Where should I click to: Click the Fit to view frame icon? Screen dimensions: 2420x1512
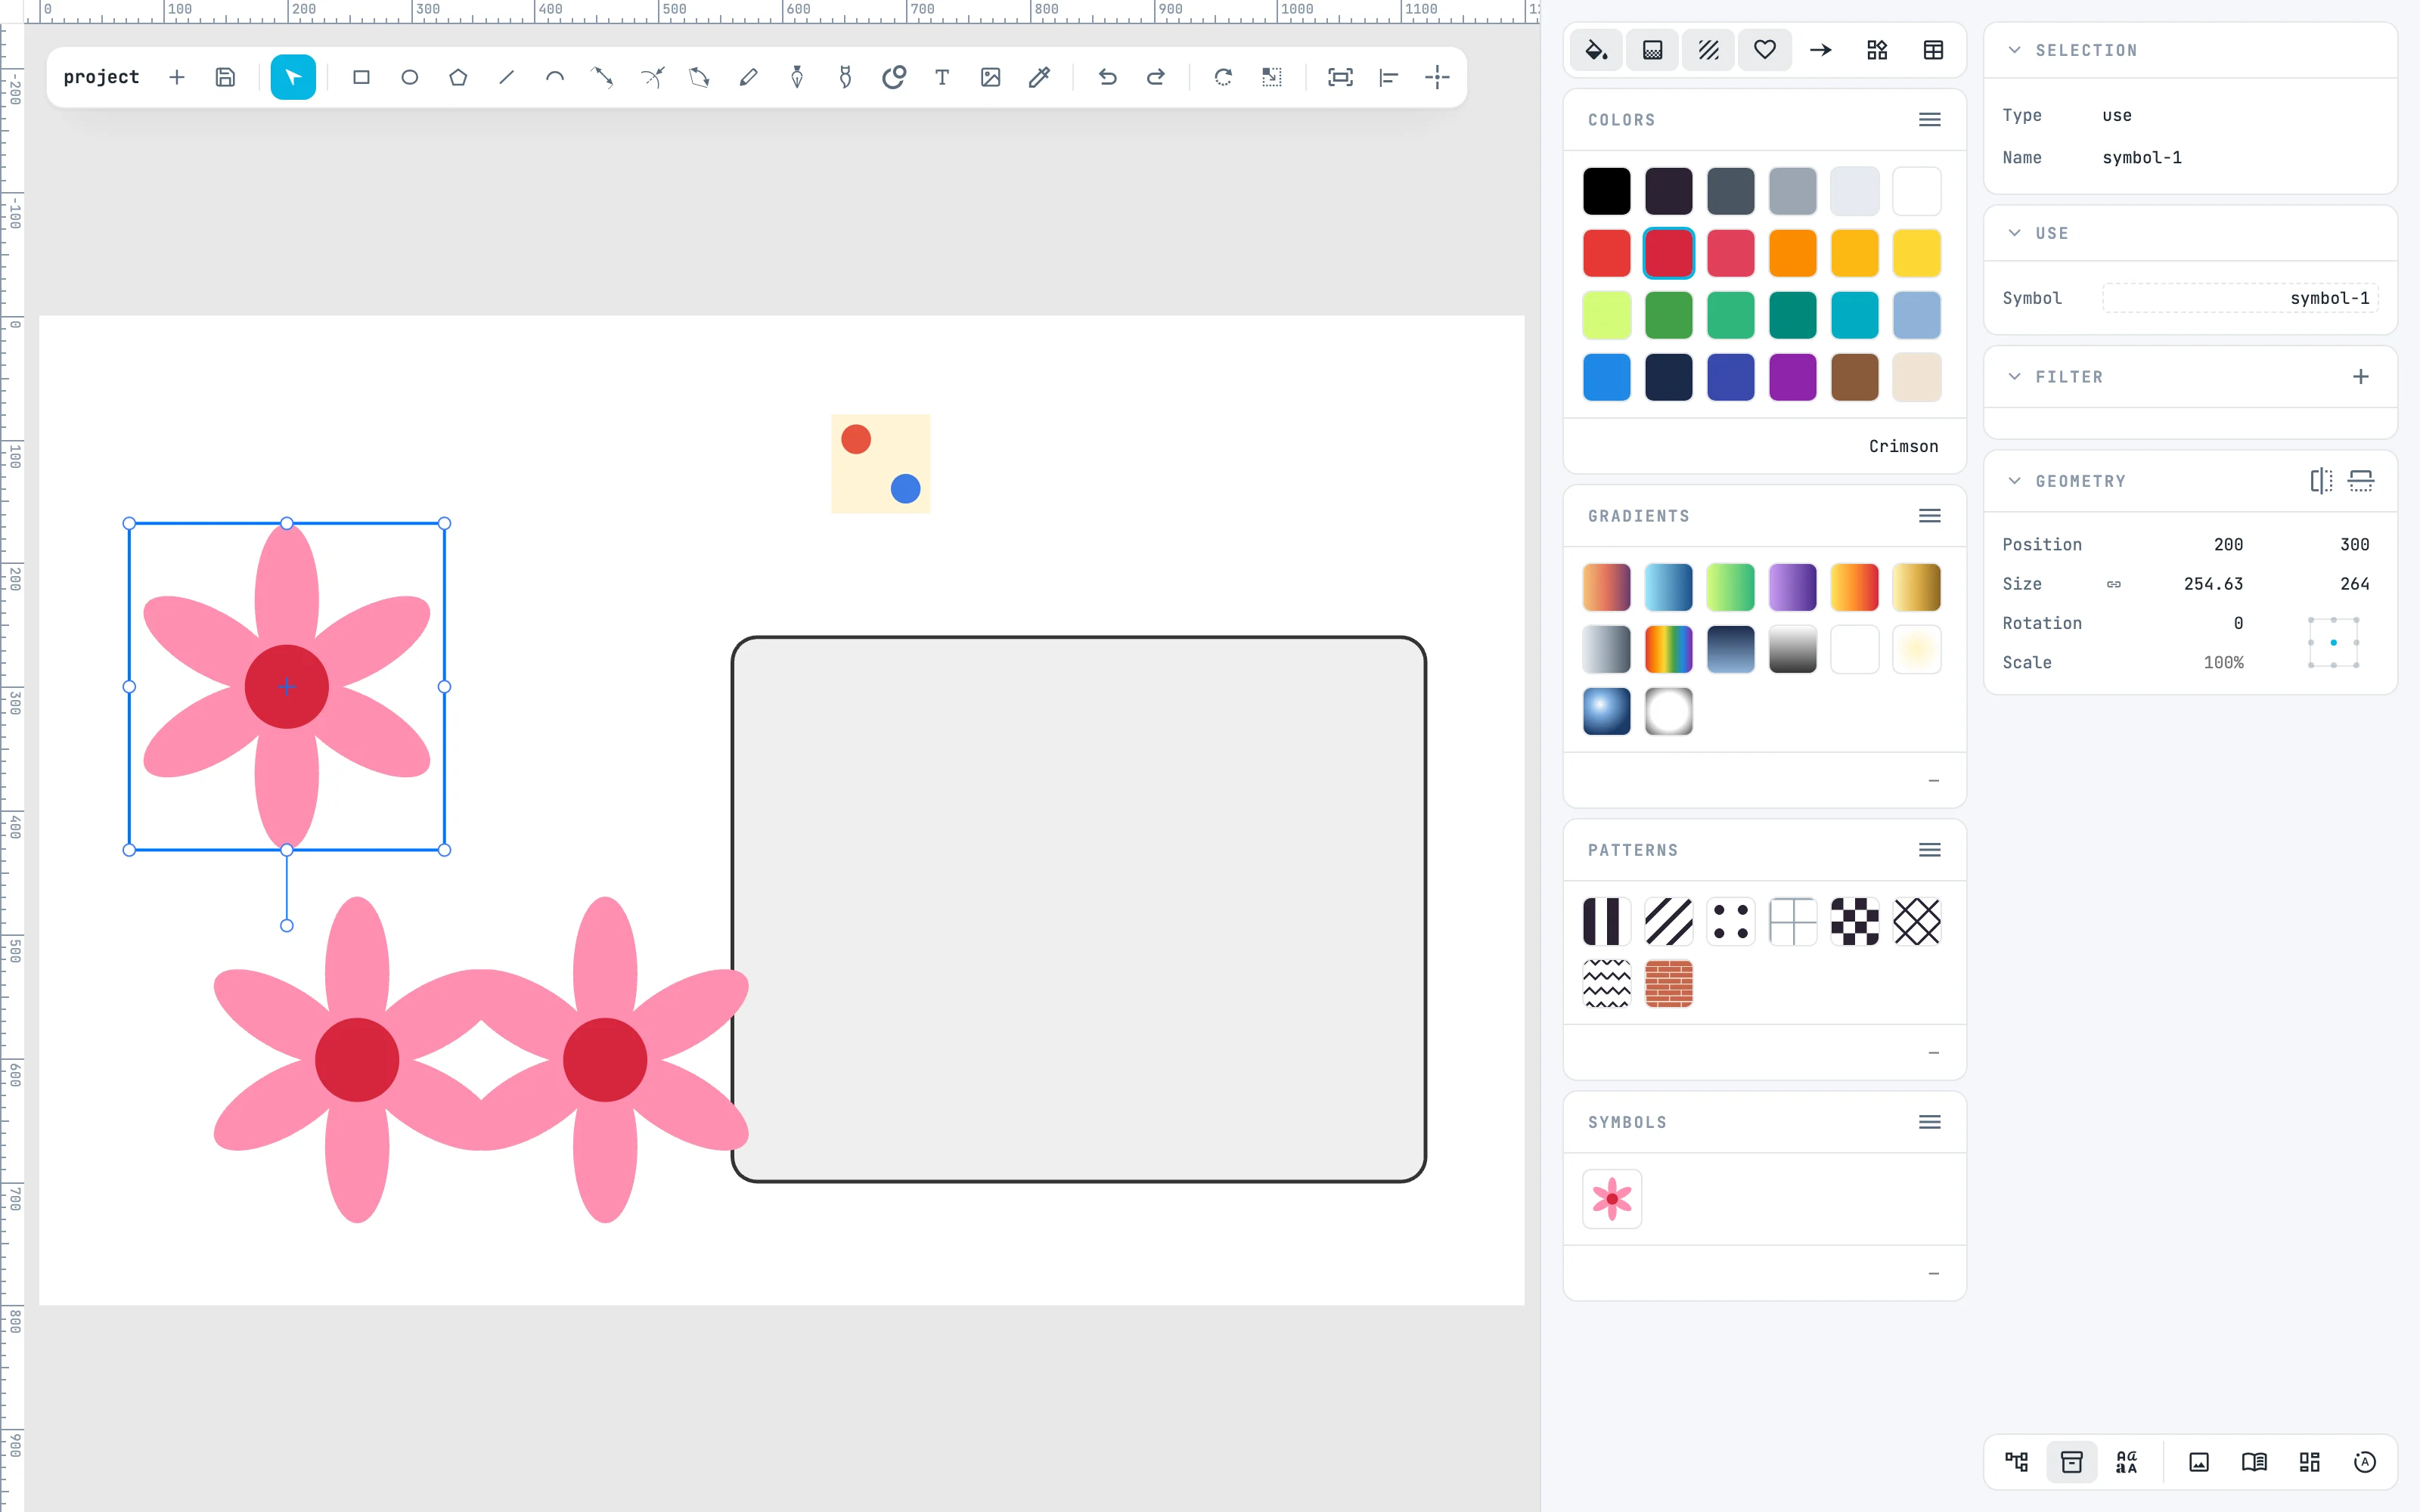(1340, 77)
